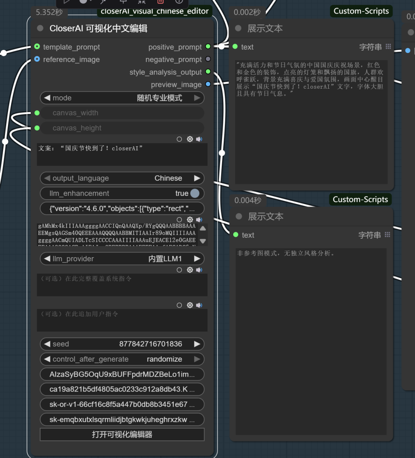Screen dimensions: 415x458
Task: Click the reference_image input port
Action: (37, 59)
